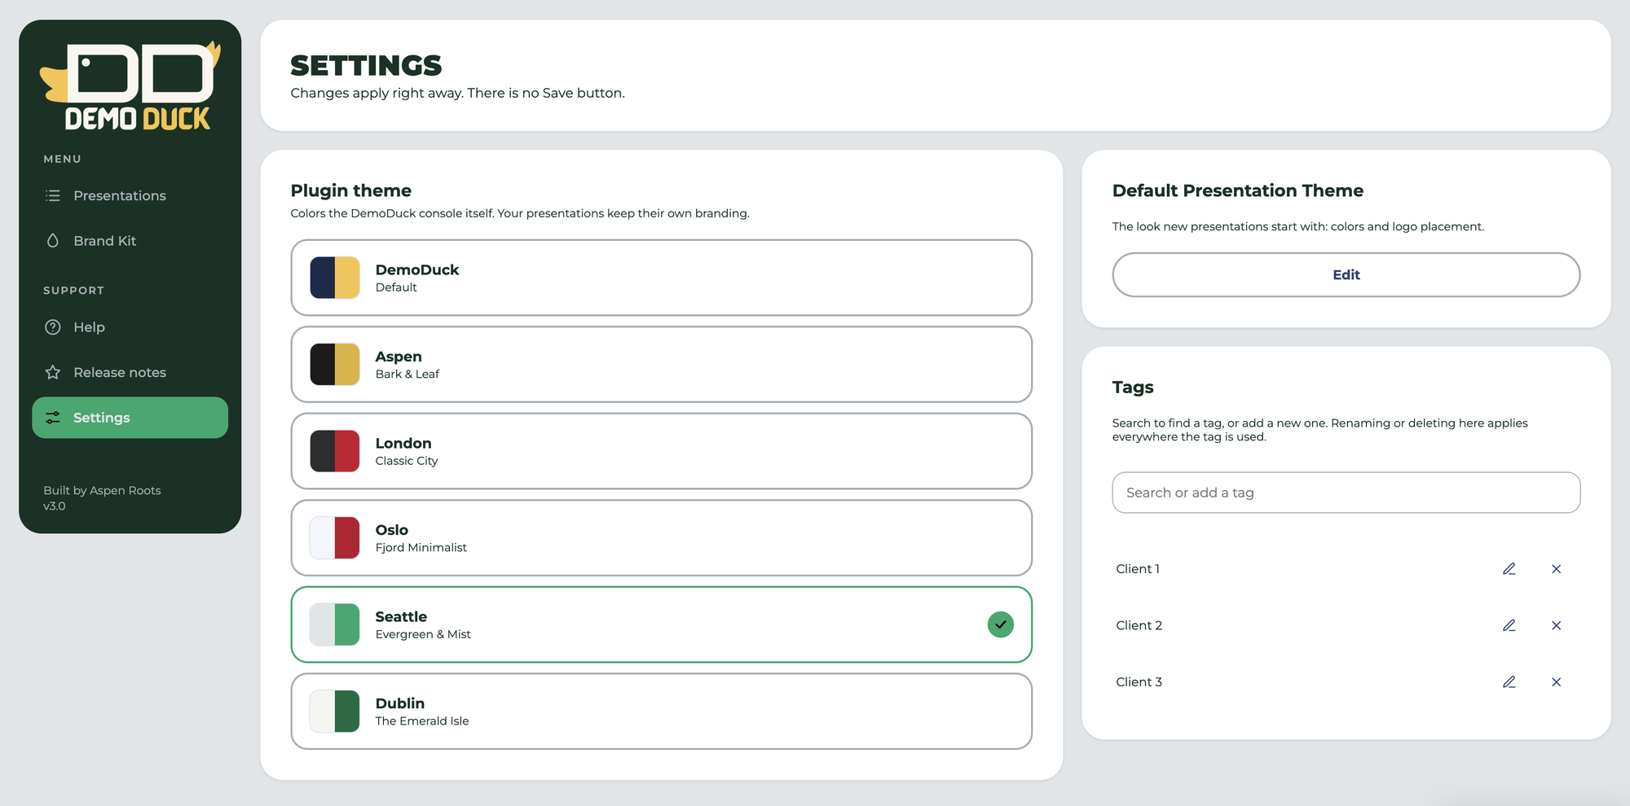The width and height of the screenshot is (1630, 806).
Task: Focus the Search or add a tag field
Action: pos(1346,493)
